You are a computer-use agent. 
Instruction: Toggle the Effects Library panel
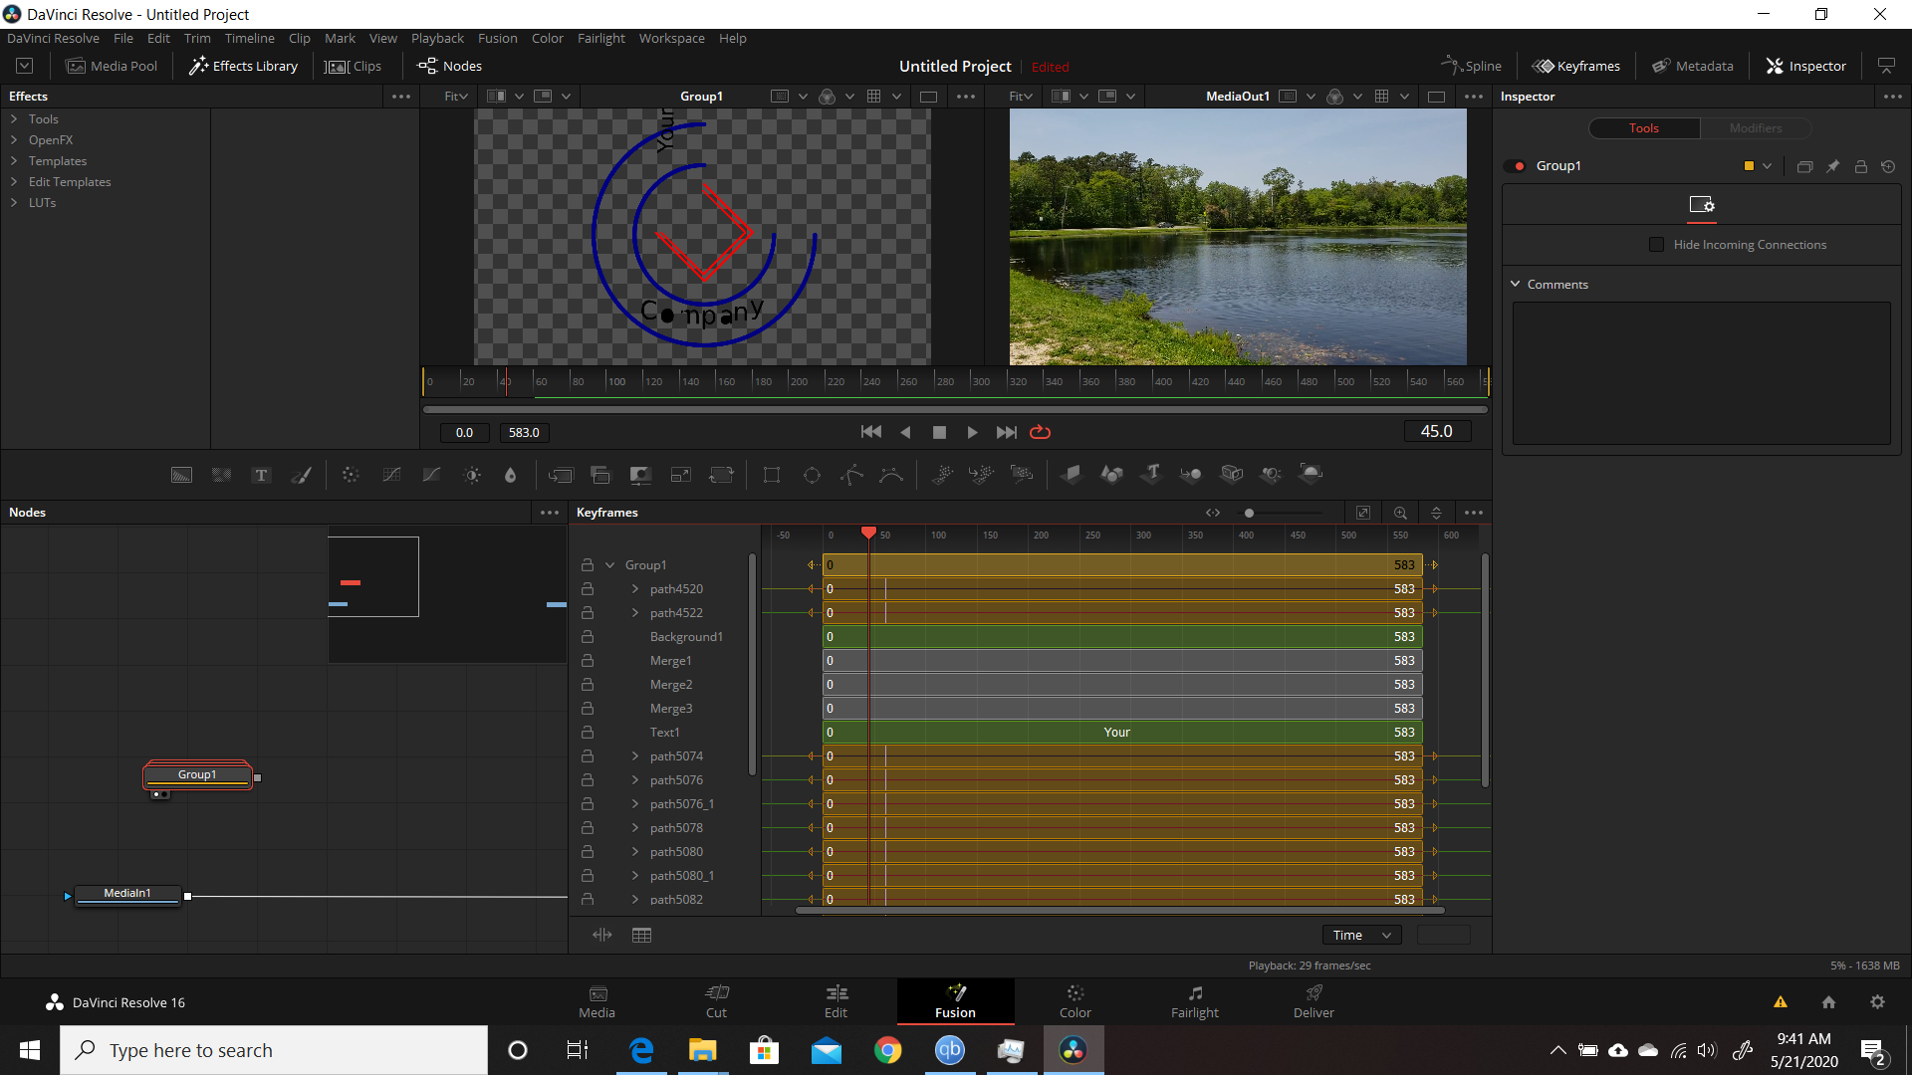click(244, 67)
